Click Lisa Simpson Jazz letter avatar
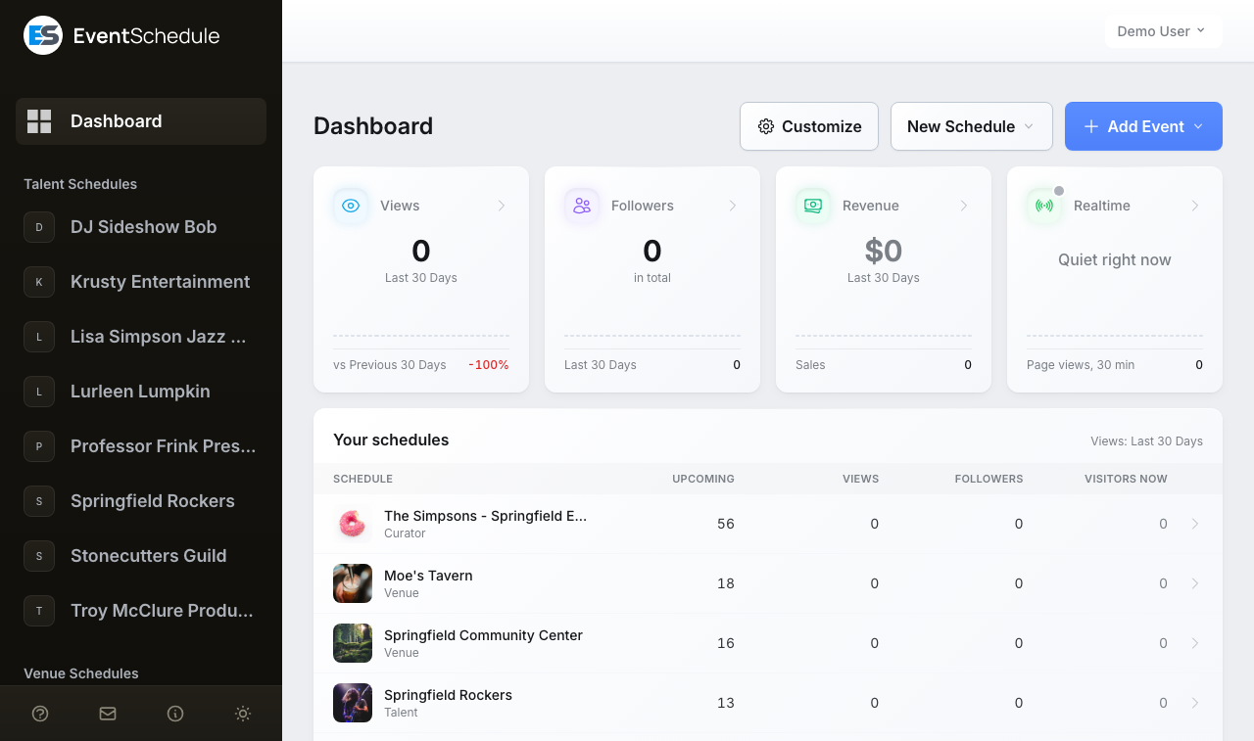 [x=39, y=337]
